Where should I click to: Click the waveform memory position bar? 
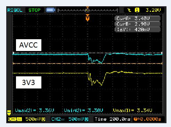pos(88,10)
